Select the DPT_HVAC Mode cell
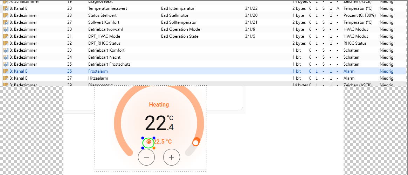This screenshot has width=408, height=175. click(104, 36)
